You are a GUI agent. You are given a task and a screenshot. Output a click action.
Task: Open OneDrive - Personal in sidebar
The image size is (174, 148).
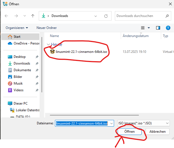click(23, 43)
